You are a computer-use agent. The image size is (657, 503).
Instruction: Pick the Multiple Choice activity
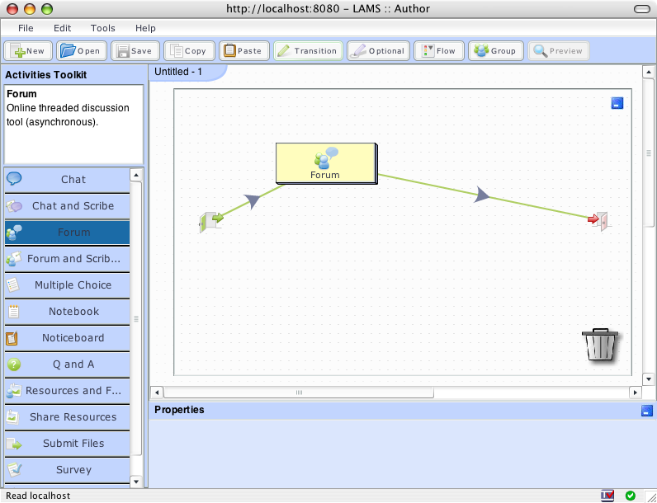[x=73, y=285]
